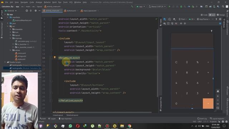The width and height of the screenshot is (229, 129).
Task: Open WhatsApp from the taskbar
Action: [x=70, y=126]
